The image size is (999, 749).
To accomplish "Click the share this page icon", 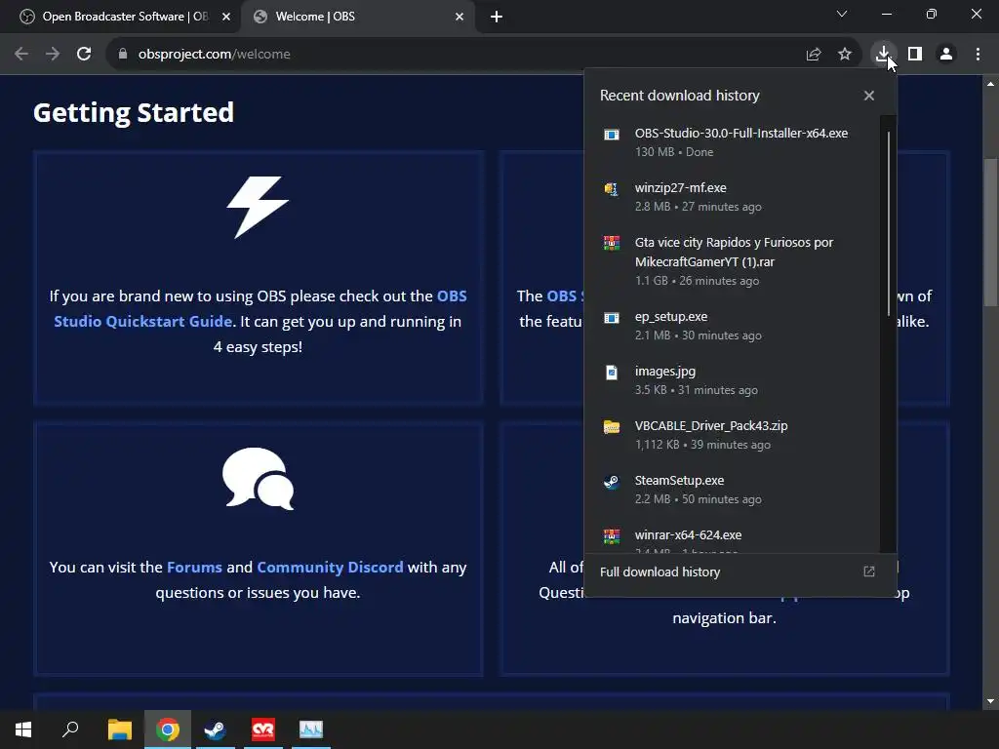I will point(813,54).
